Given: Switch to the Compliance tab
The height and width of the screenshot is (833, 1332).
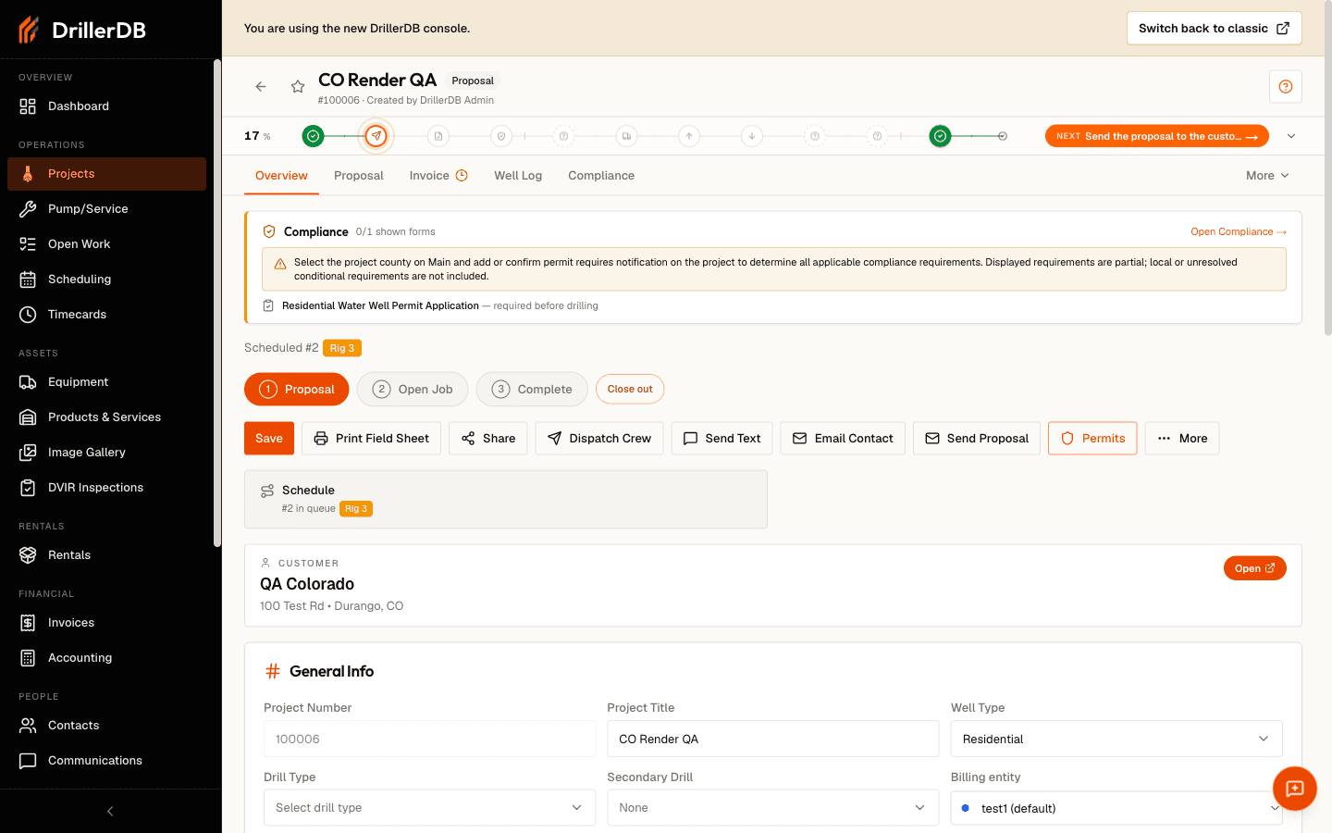Looking at the screenshot, I should pos(601,176).
